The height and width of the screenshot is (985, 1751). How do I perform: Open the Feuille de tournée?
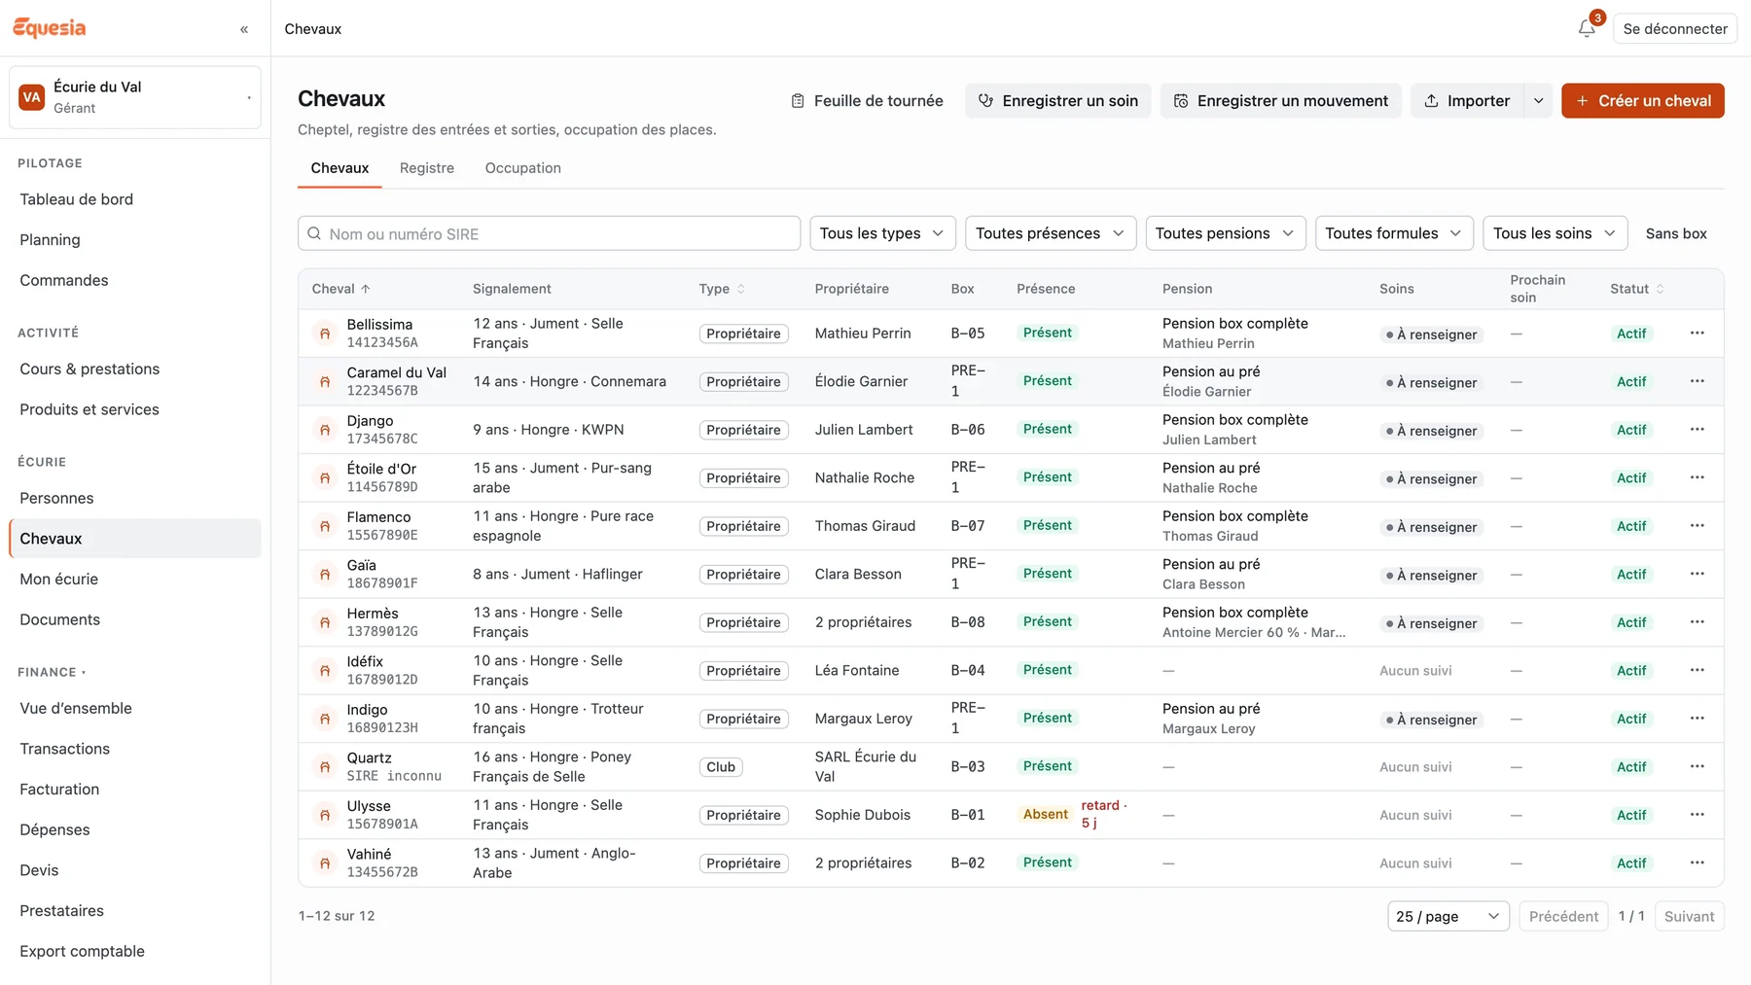[x=867, y=101]
